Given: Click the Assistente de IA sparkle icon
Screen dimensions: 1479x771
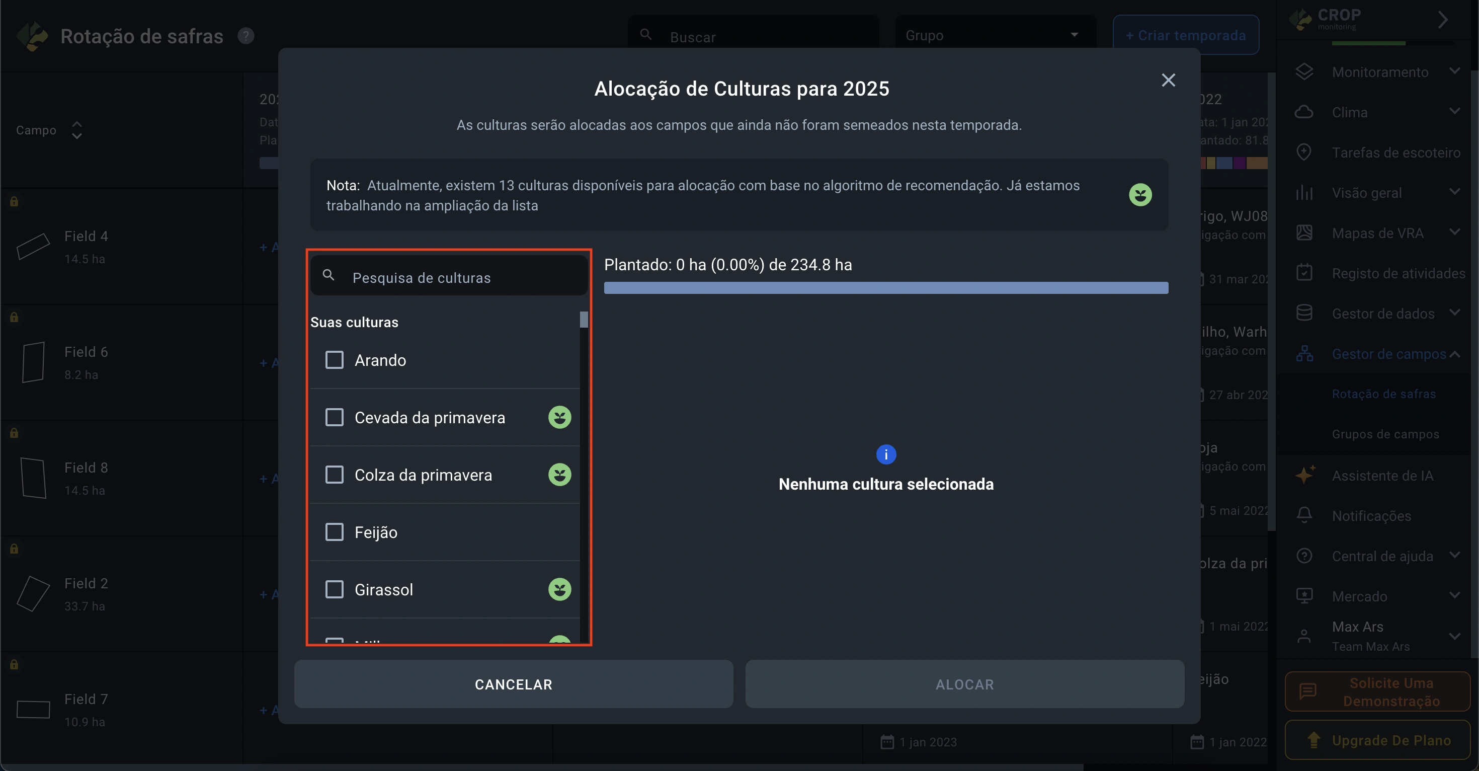Looking at the screenshot, I should [1304, 475].
